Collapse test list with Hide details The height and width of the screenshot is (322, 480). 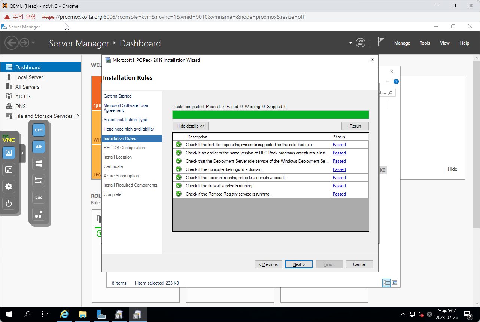point(191,126)
